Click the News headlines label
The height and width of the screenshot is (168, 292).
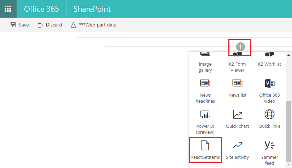tap(205, 98)
